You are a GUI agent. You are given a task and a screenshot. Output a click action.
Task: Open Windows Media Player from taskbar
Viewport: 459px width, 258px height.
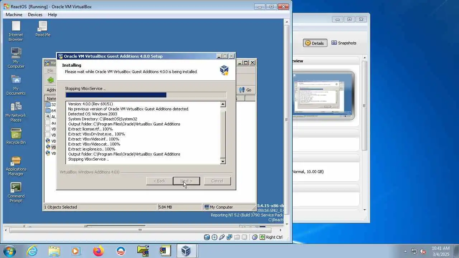click(x=76, y=251)
